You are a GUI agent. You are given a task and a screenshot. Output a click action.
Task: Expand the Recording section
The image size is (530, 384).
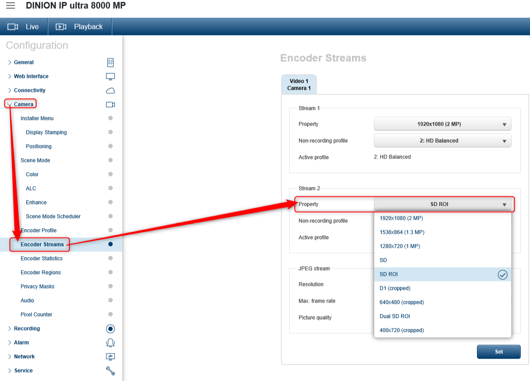coord(10,328)
